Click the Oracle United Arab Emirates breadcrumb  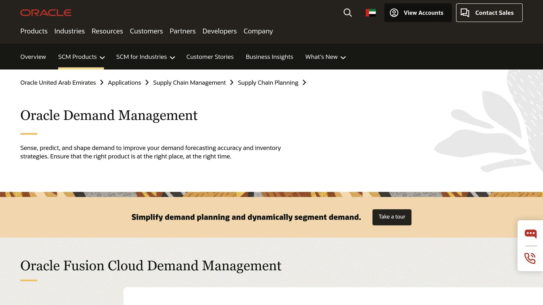tap(58, 83)
